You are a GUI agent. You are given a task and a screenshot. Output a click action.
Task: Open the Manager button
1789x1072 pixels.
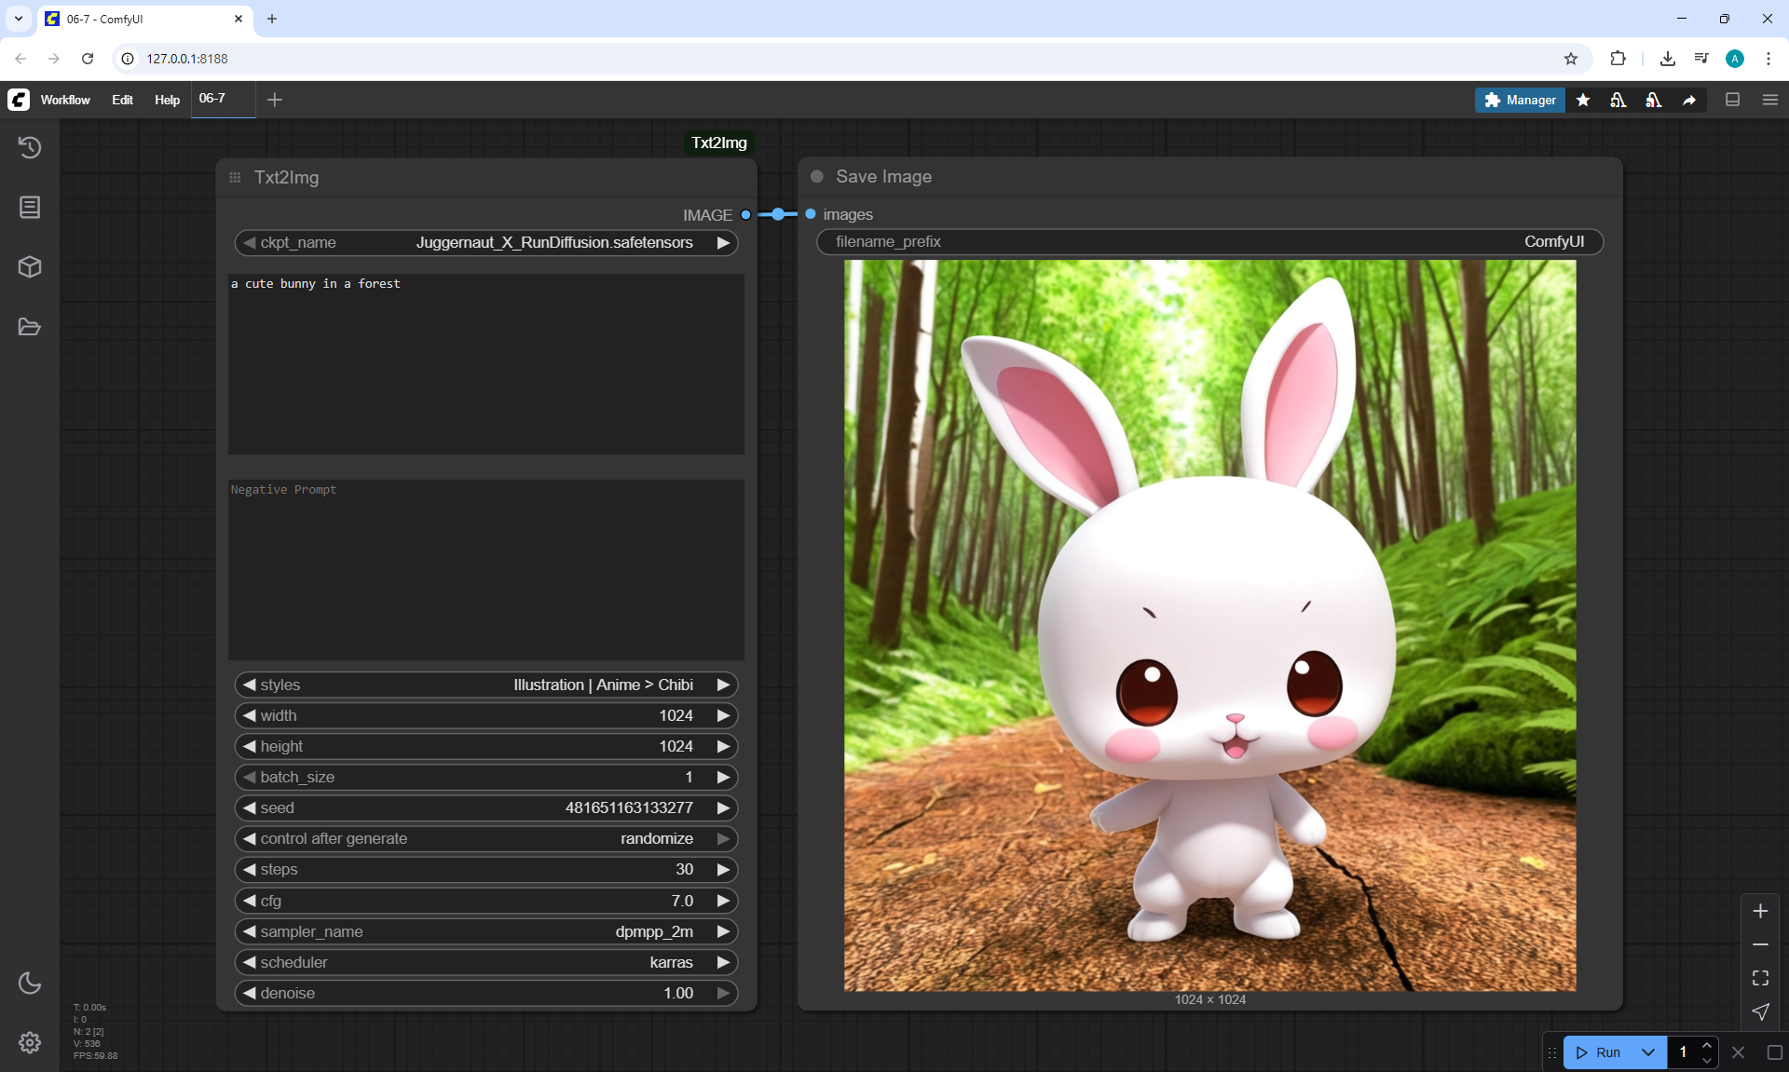tap(1520, 100)
